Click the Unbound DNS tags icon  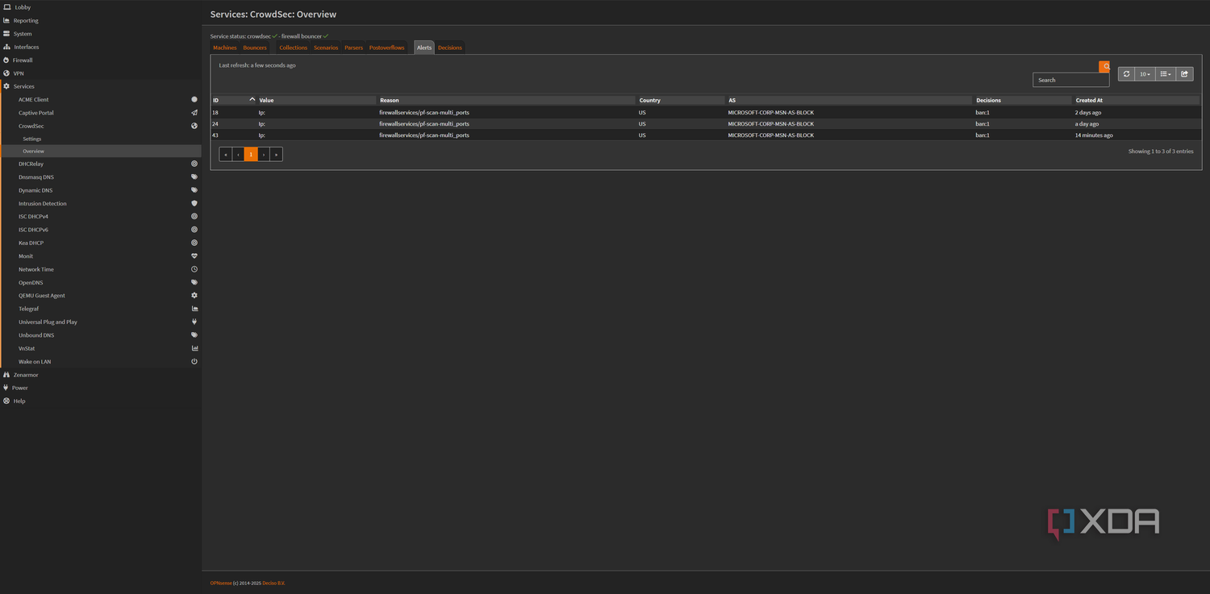click(x=194, y=334)
